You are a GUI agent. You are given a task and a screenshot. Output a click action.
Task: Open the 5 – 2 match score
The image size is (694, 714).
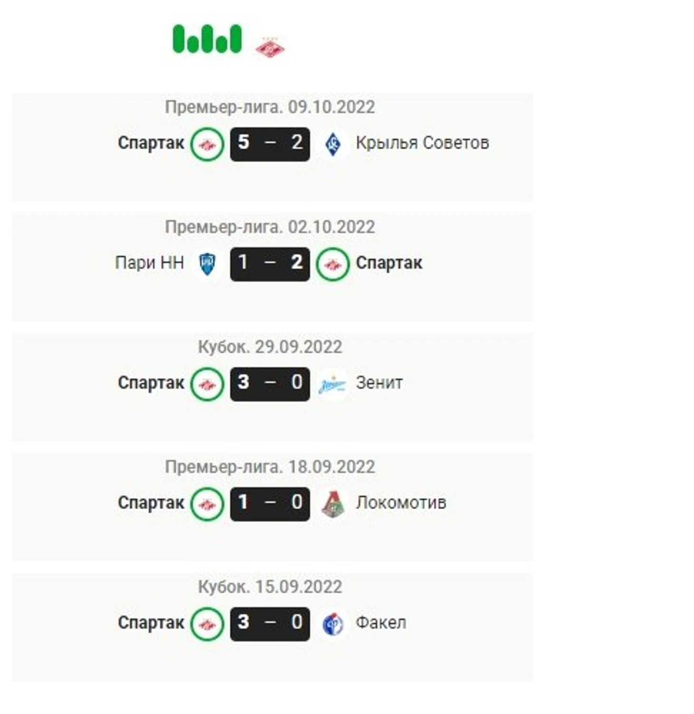tap(270, 144)
